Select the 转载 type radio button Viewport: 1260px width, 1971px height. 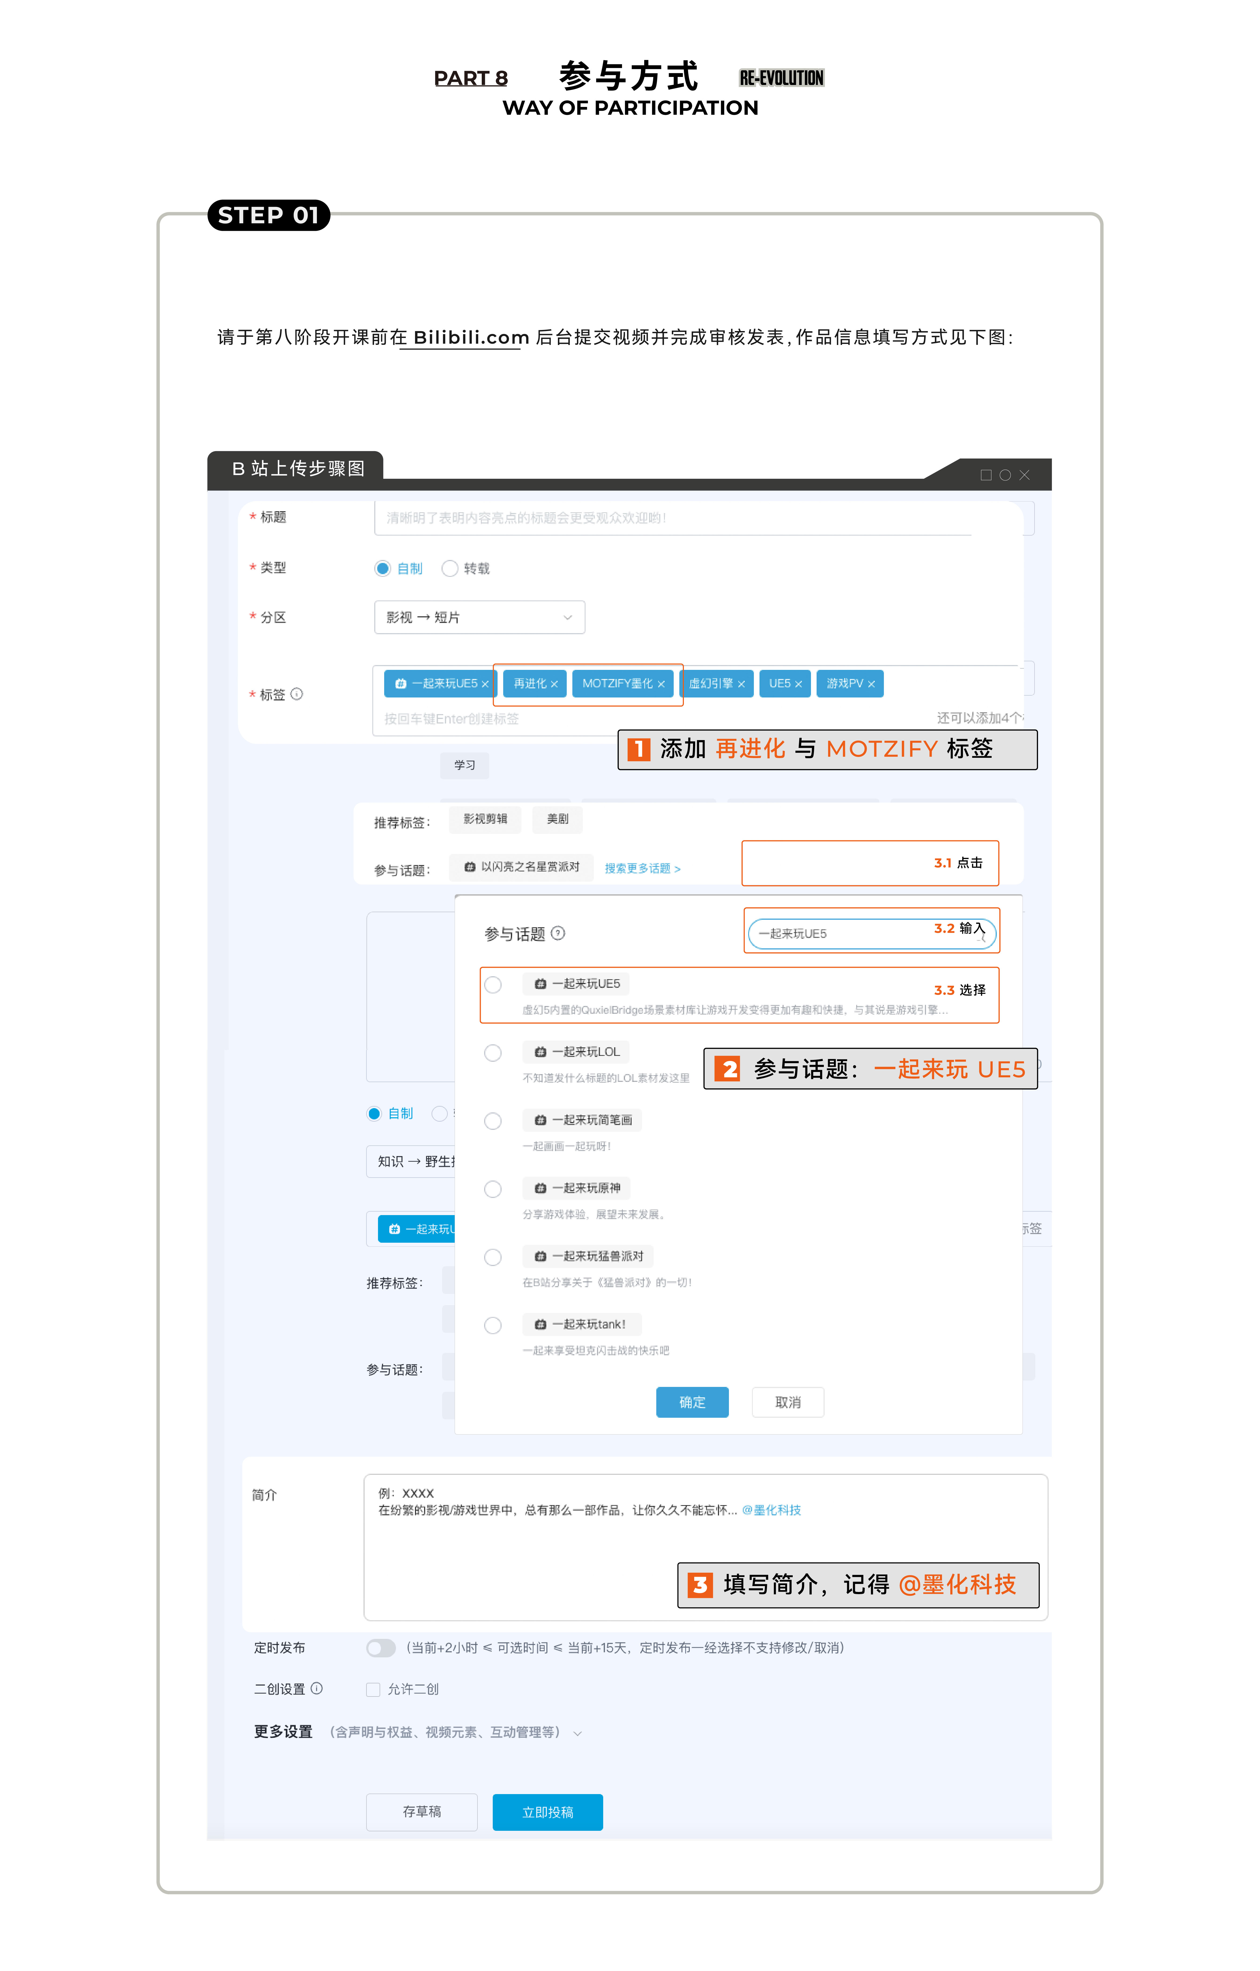450,568
